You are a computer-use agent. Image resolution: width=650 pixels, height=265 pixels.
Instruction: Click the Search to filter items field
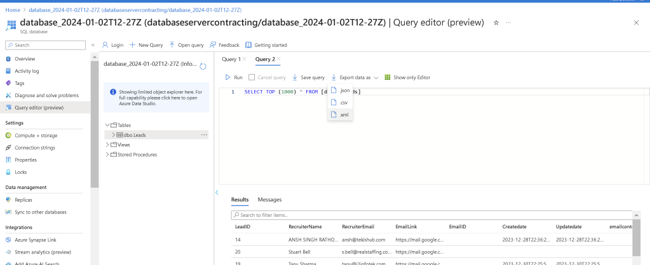coord(431,215)
